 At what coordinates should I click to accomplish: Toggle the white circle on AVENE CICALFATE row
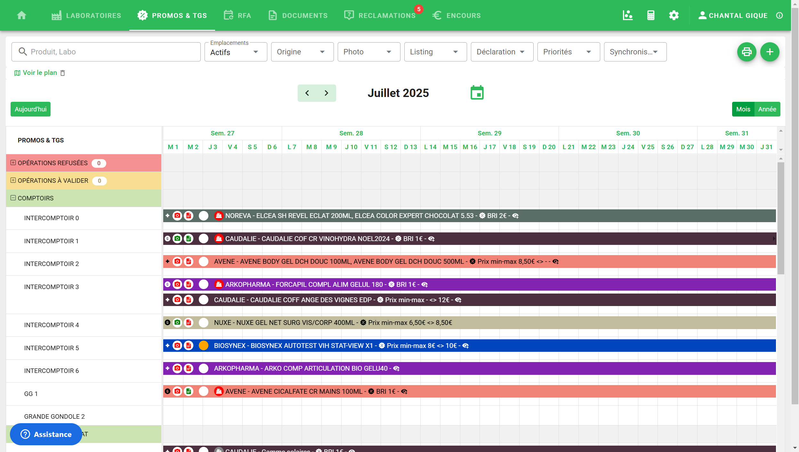pyautogui.click(x=204, y=391)
